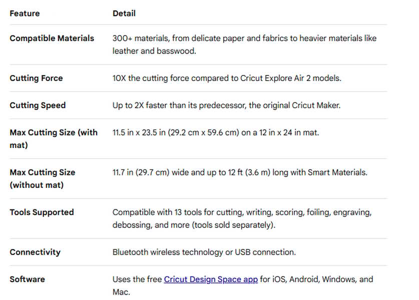
Task: Click the Feature column header
Action: (25, 13)
